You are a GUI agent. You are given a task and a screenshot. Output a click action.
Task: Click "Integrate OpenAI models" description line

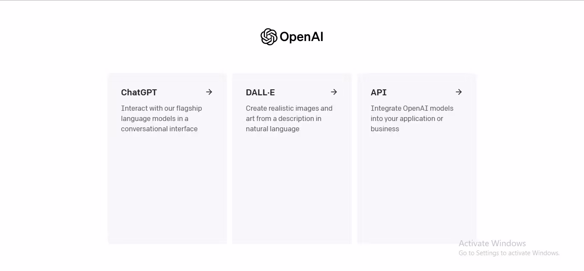tap(412, 108)
